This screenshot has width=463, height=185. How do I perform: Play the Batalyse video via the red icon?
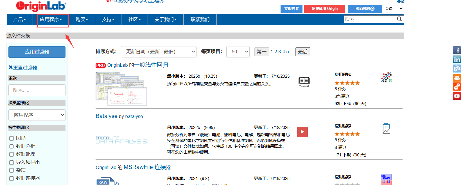[302, 132]
